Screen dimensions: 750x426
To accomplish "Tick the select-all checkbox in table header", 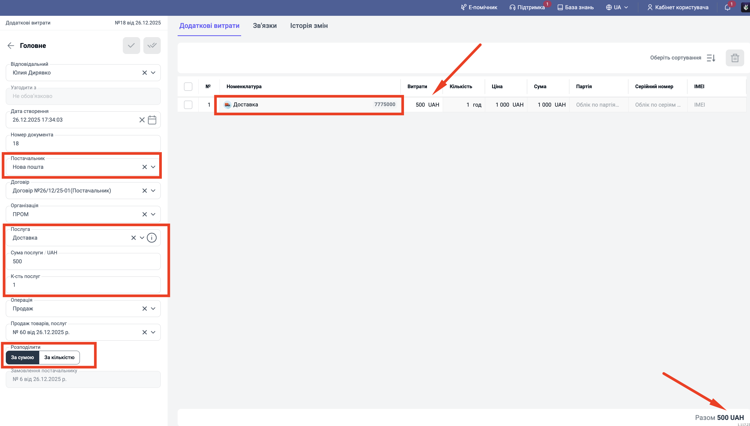I will (x=188, y=87).
